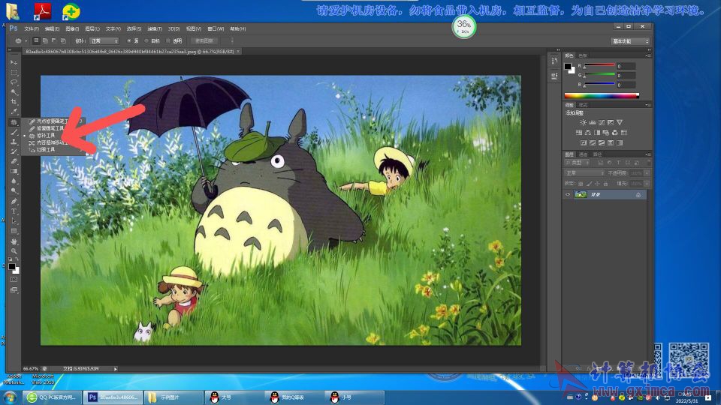This screenshot has width=721, height=405.
Task: Open the Color panel flyout menu
Action: (x=648, y=55)
